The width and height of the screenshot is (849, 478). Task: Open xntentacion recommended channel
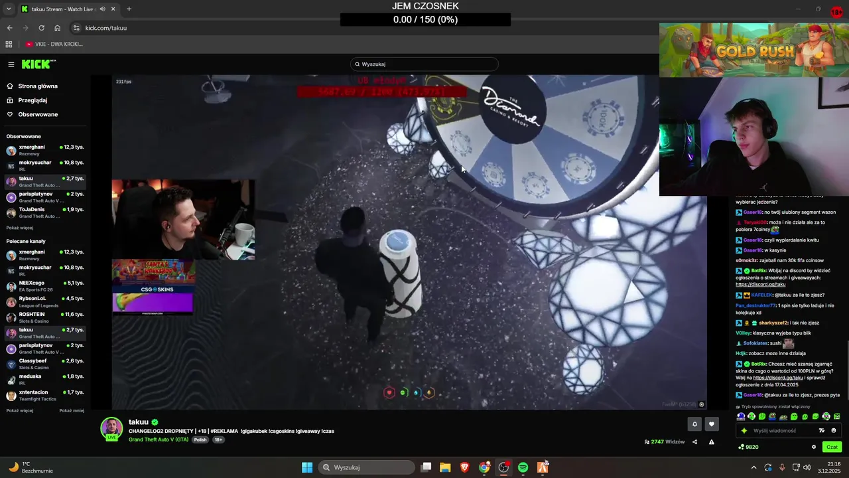pyautogui.click(x=45, y=396)
